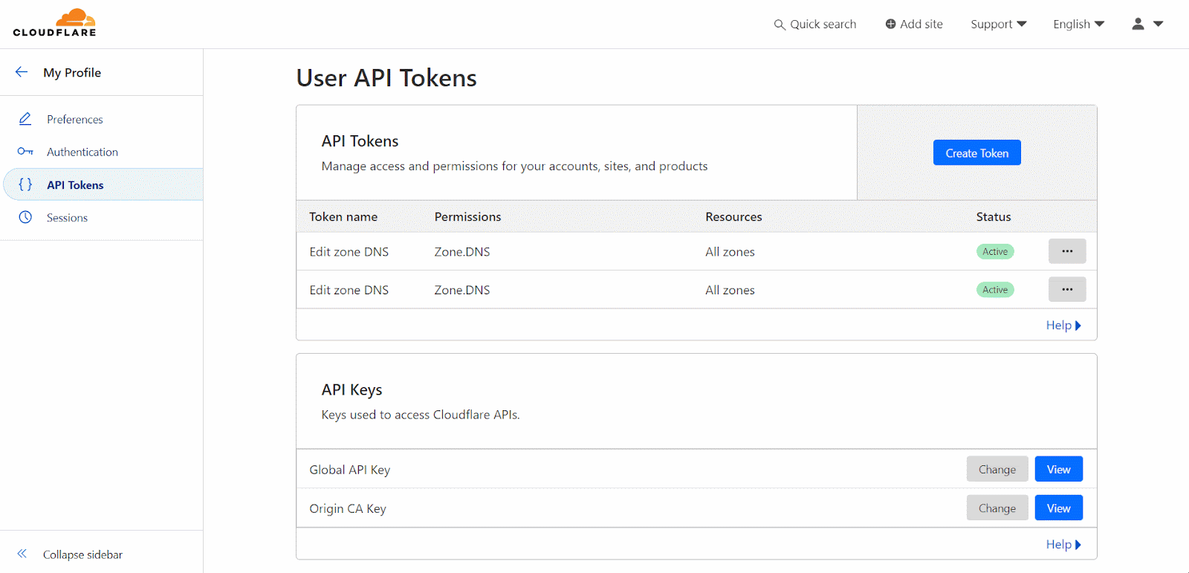This screenshot has height=573, width=1189.
Task: Change the Origin CA Key
Action: click(997, 508)
